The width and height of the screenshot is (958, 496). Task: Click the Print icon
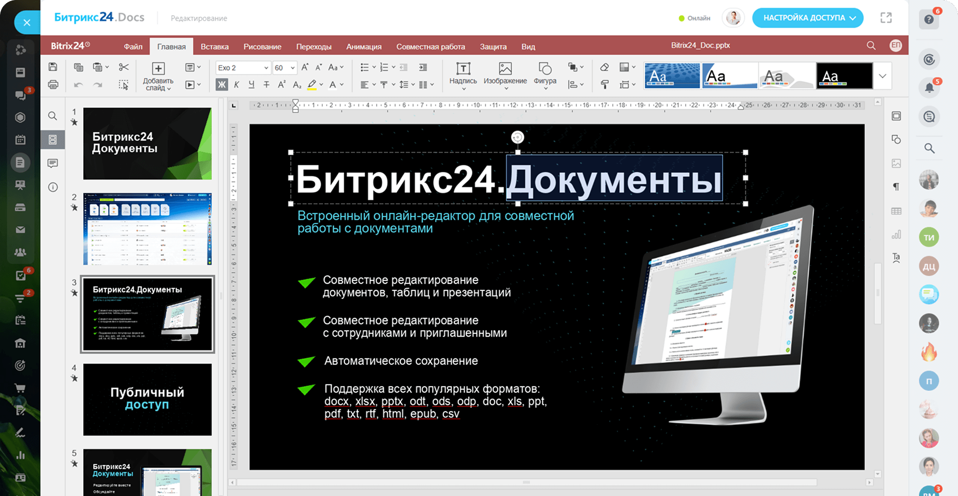tap(53, 85)
